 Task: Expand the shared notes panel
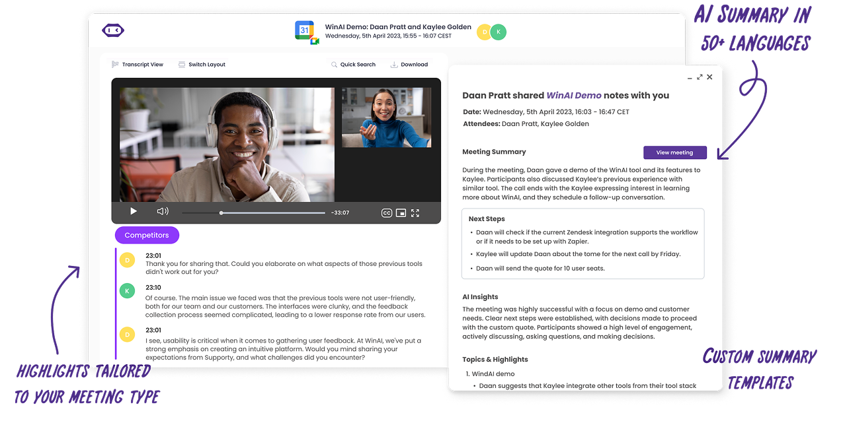tap(700, 77)
